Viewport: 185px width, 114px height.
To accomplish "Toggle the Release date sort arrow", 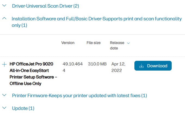I will 128,43.
